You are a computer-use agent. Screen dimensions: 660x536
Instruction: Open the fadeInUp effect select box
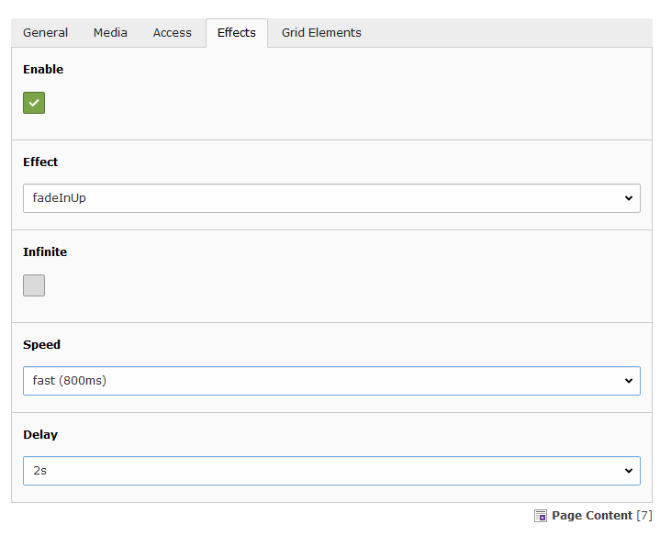click(330, 198)
